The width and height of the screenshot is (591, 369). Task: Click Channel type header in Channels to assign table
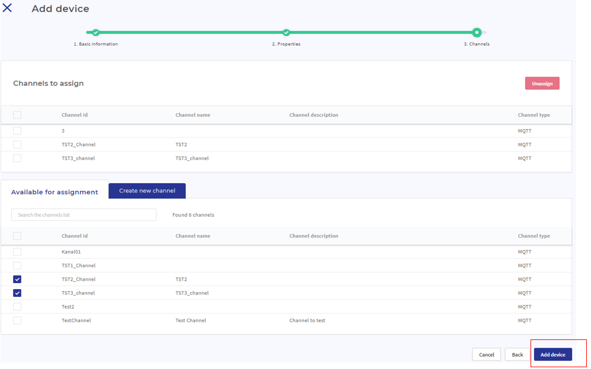[x=534, y=115]
